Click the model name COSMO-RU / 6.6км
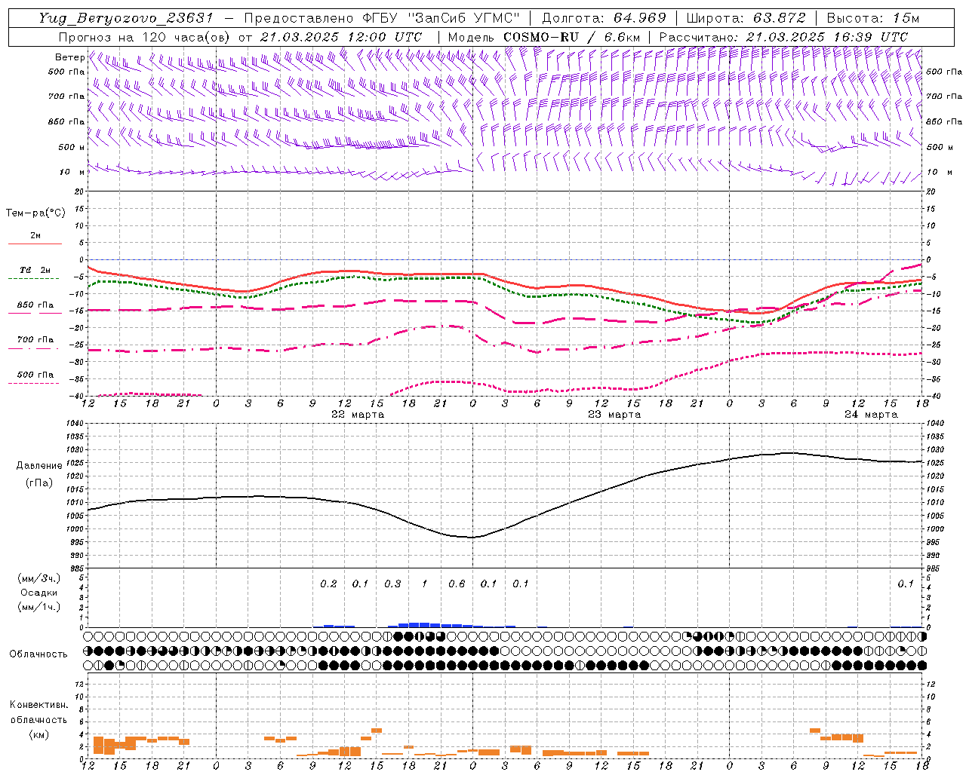The width and height of the screenshot is (966, 772). [571, 36]
